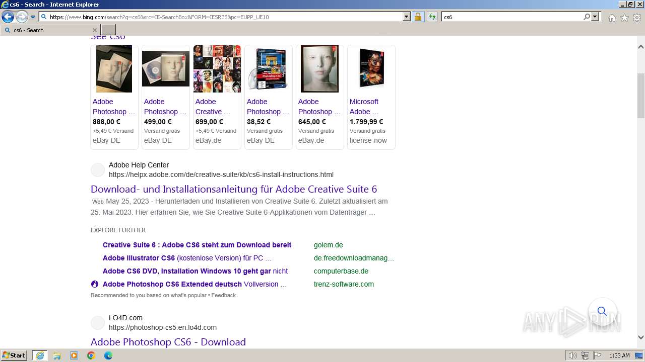Open the search provider dropdown arrow
The image size is (645, 362).
point(595,17)
